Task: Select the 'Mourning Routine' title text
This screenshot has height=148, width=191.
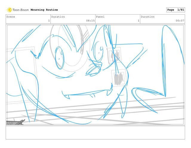Action: point(44,10)
